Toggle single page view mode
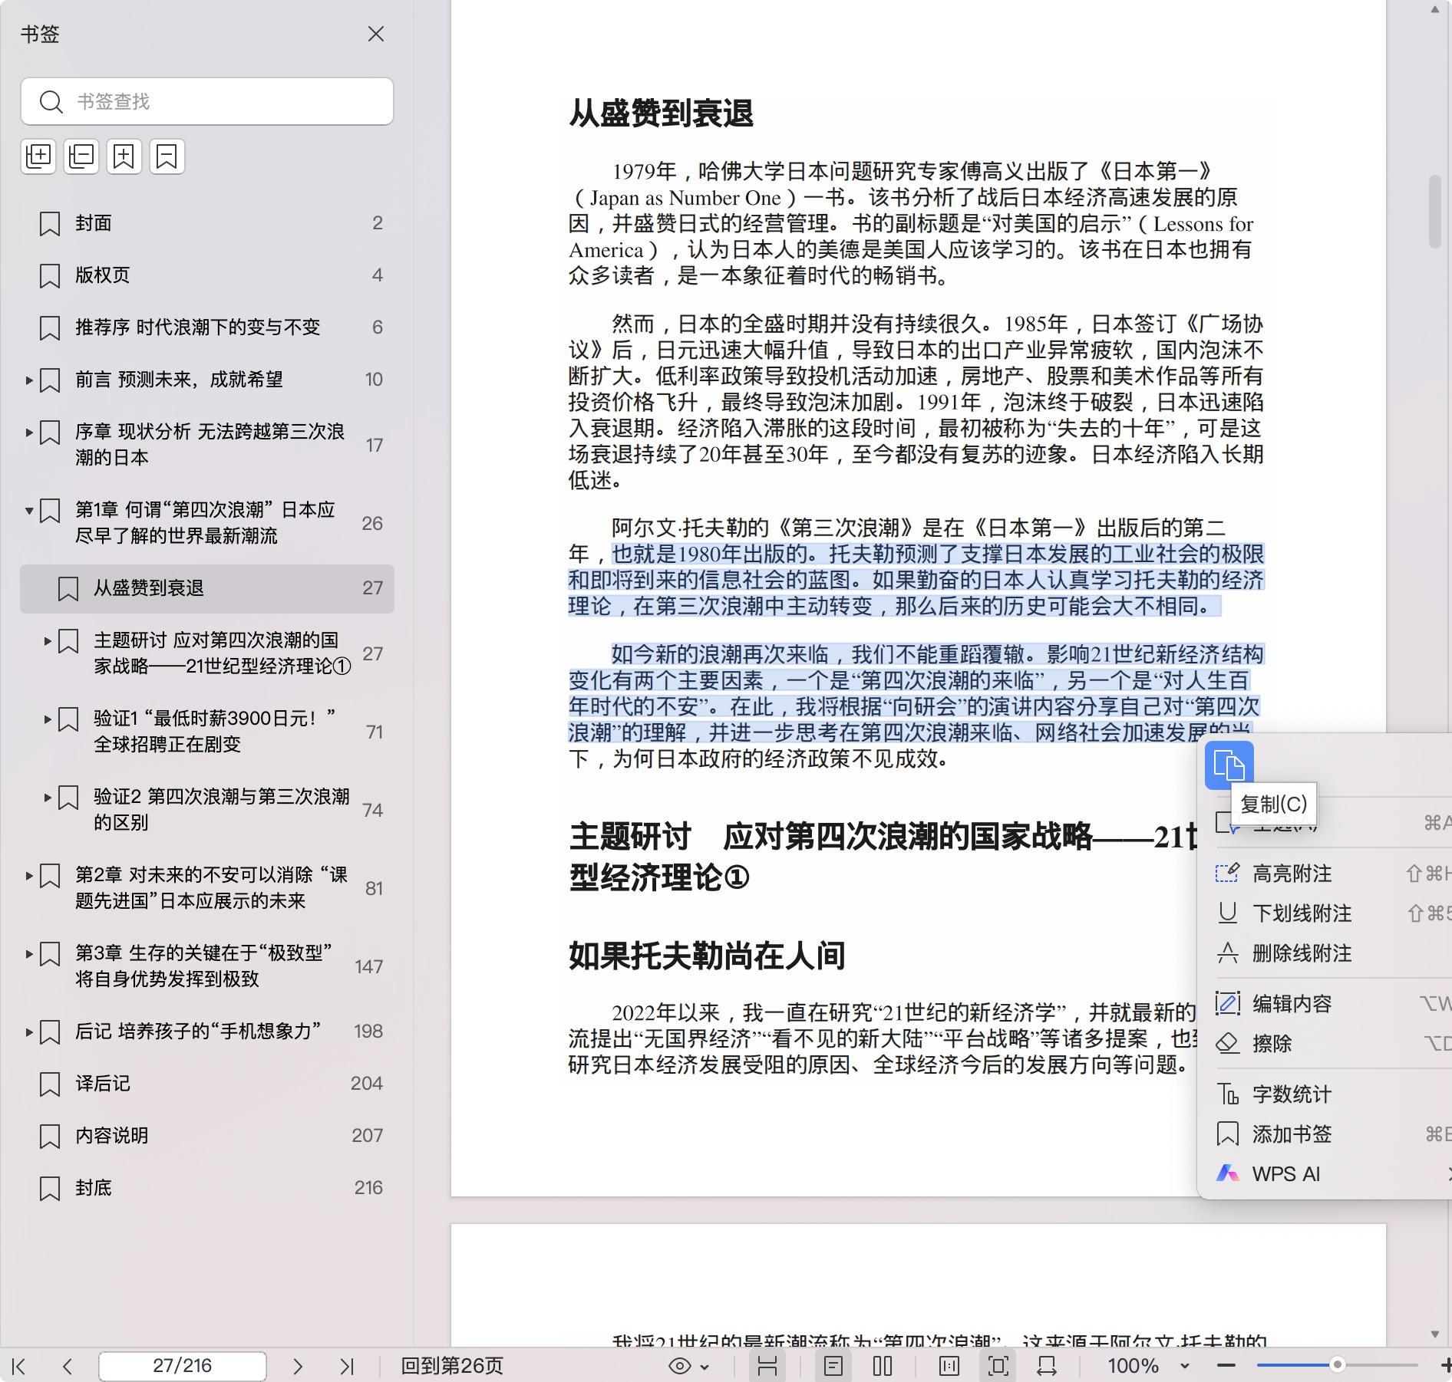 click(x=833, y=1366)
